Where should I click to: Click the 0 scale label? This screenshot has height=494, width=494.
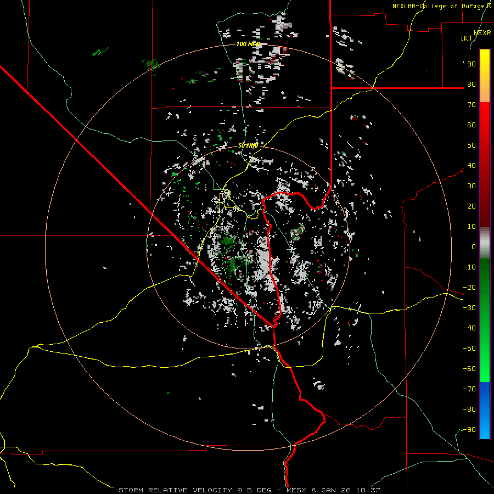tap(474, 247)
